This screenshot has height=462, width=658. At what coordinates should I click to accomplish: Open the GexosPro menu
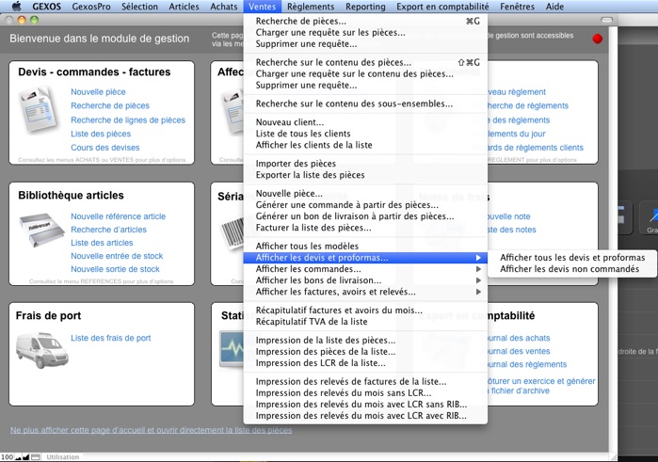91,7
